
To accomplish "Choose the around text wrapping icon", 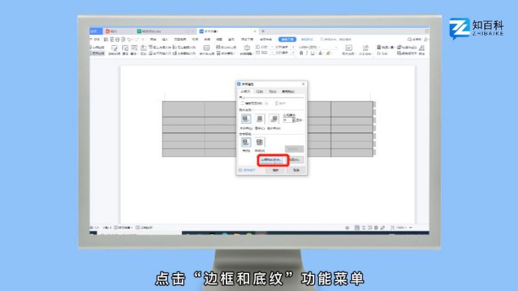I will pos(260,142).
